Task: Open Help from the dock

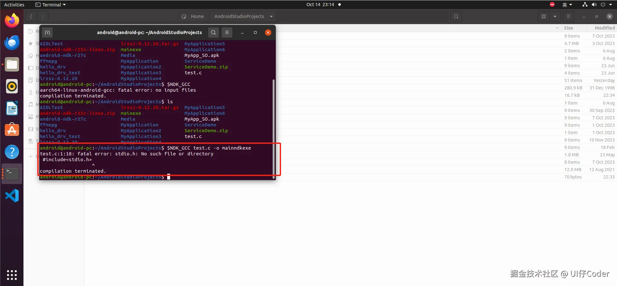Action: [x=12, y=152]
